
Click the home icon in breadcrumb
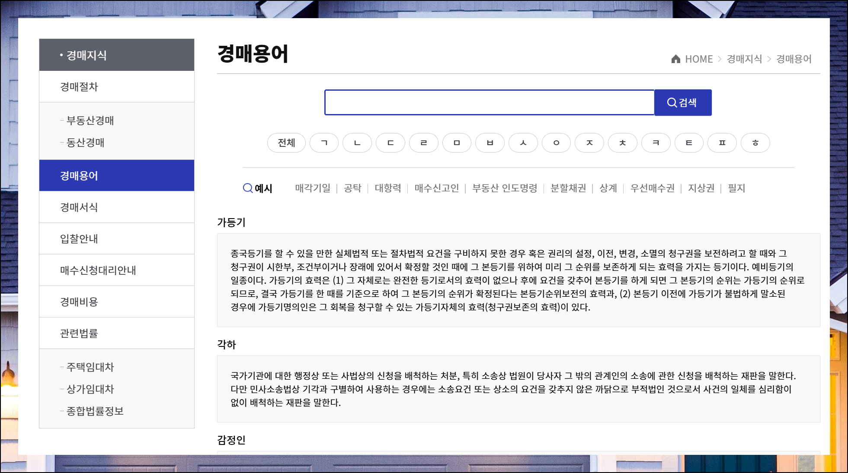675,59
